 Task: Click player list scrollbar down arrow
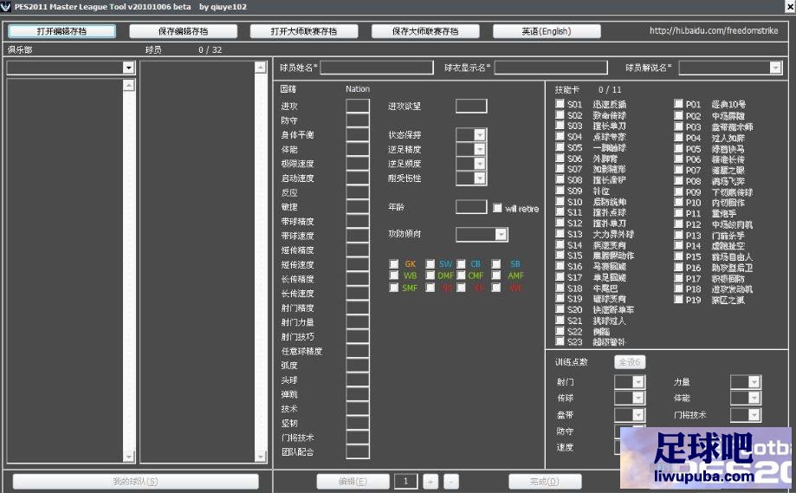point(261,456)
